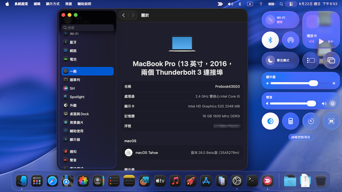Open screenshot capture control
This screenshot has height=192, width=342.
331,121
